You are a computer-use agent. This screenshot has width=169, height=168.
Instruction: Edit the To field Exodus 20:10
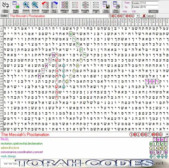point(145,7)
